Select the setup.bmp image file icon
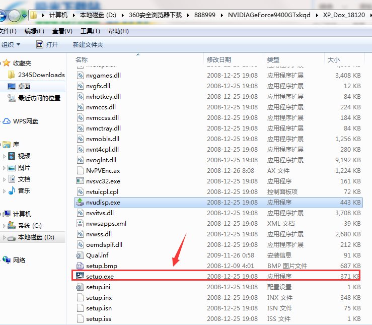 tap(80, 266)
